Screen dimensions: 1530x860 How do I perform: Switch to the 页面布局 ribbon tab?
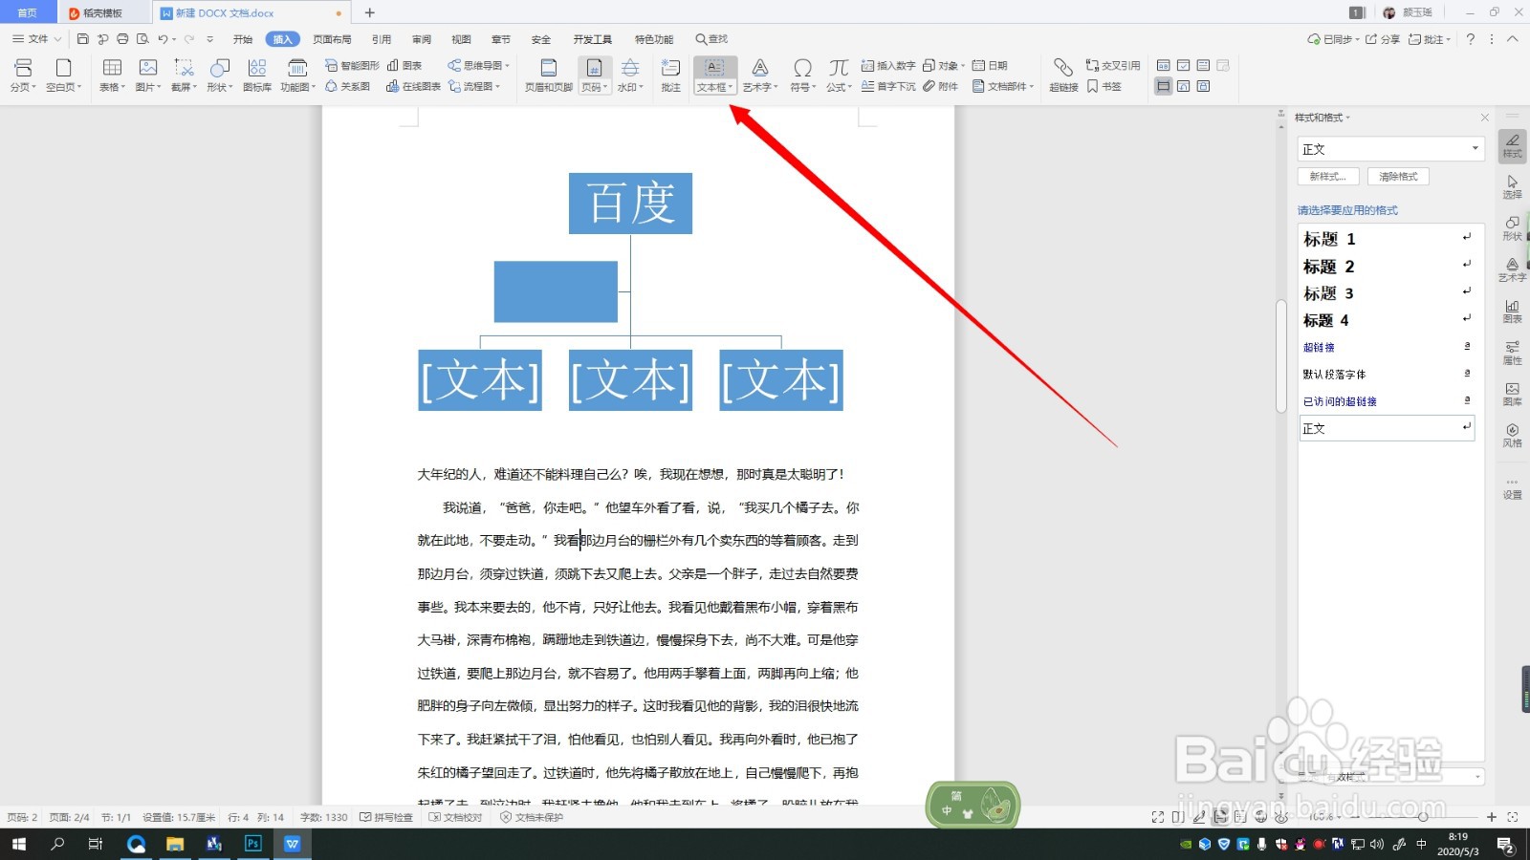332,39
